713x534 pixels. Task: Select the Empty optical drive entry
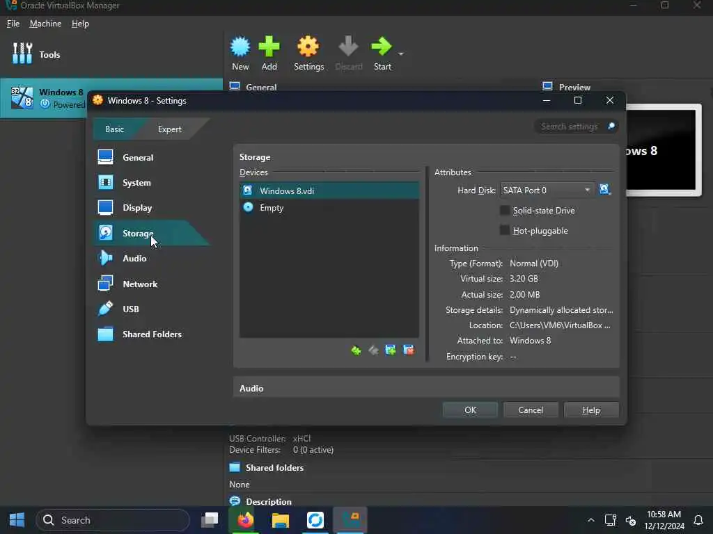329,207
